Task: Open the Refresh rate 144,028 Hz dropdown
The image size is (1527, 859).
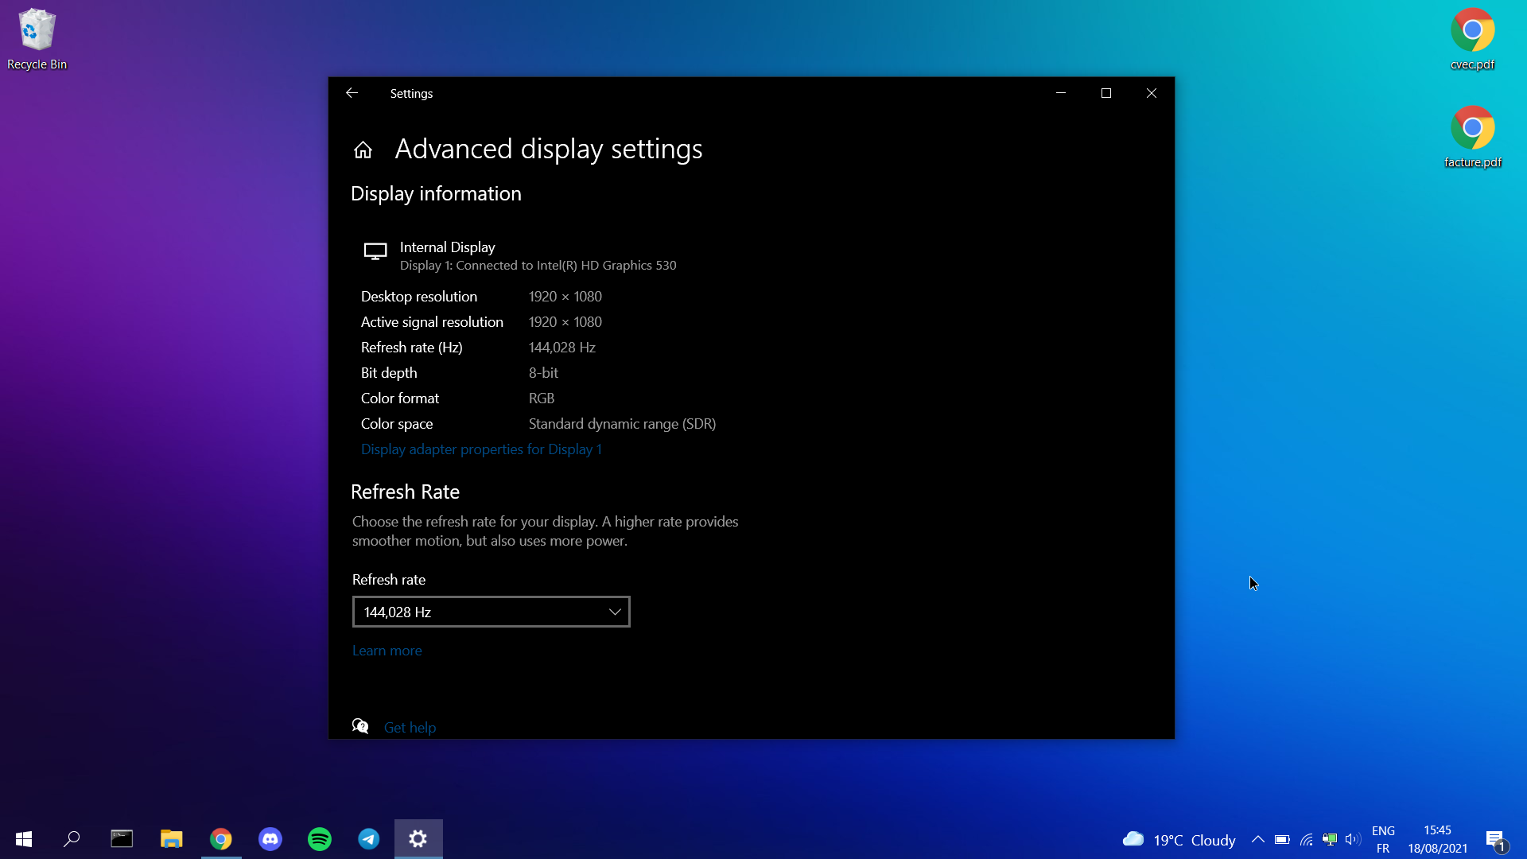Action: pos(491,612)
